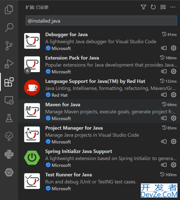The height and width of the screenshot is (200, 180).
Task: Click Microsoft publisher under Debugger for Java
Action: [61, 48]
